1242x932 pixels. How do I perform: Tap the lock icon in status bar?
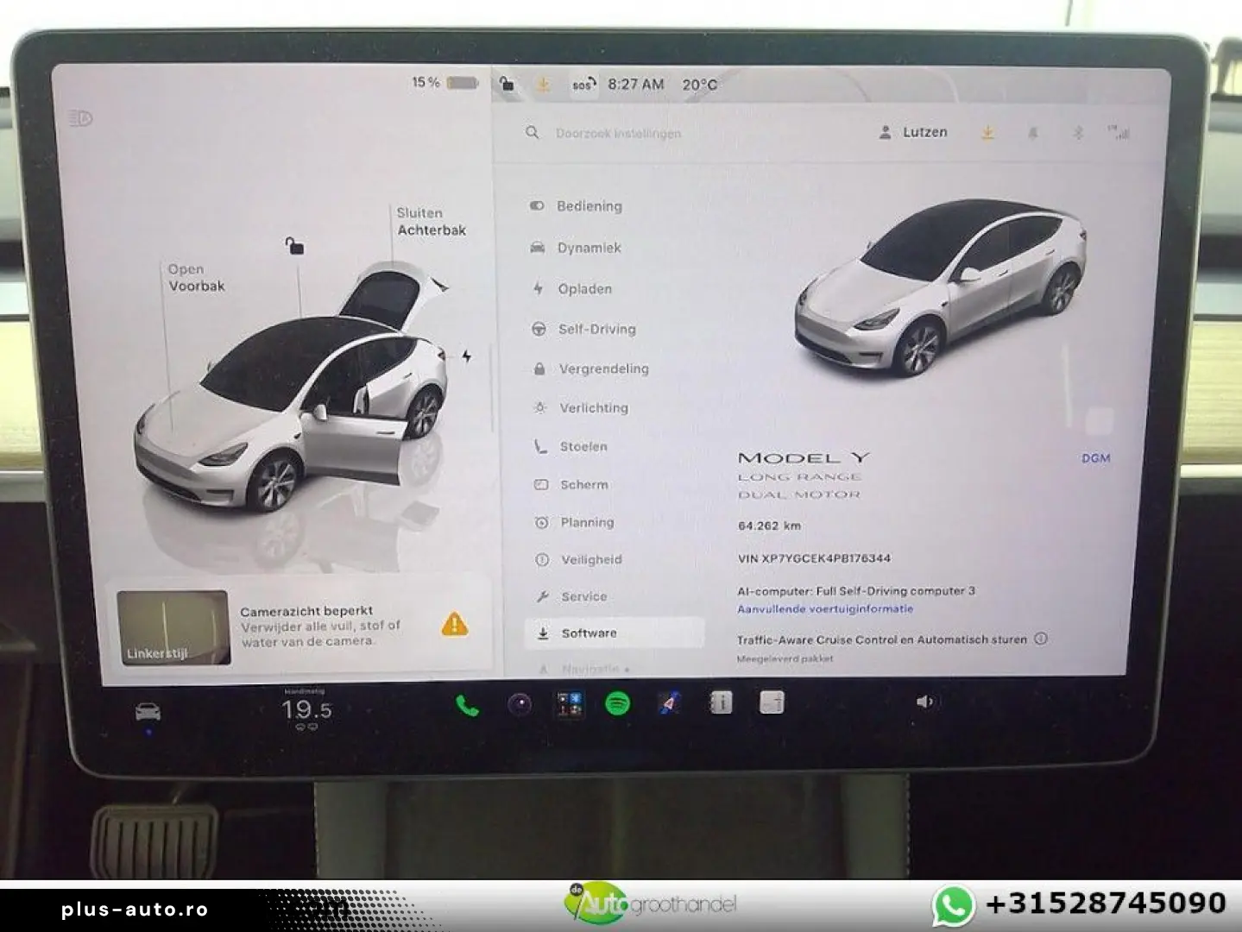pyautogui.click(x=508, y=84)
